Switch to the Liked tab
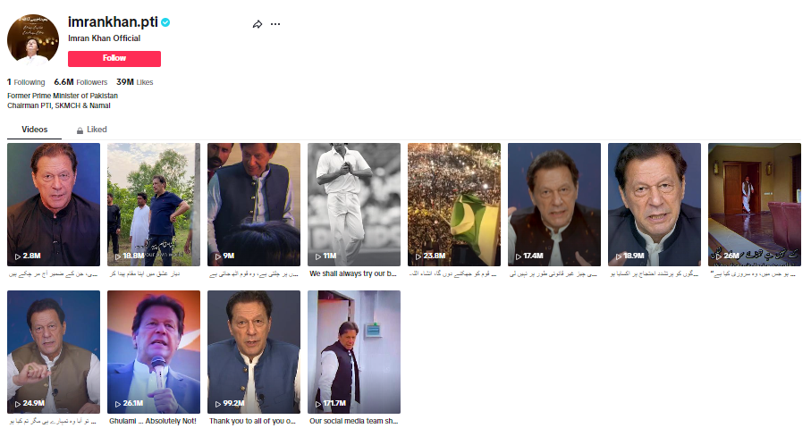This screenshot has width=811, height=445. (x=92, y=130)
